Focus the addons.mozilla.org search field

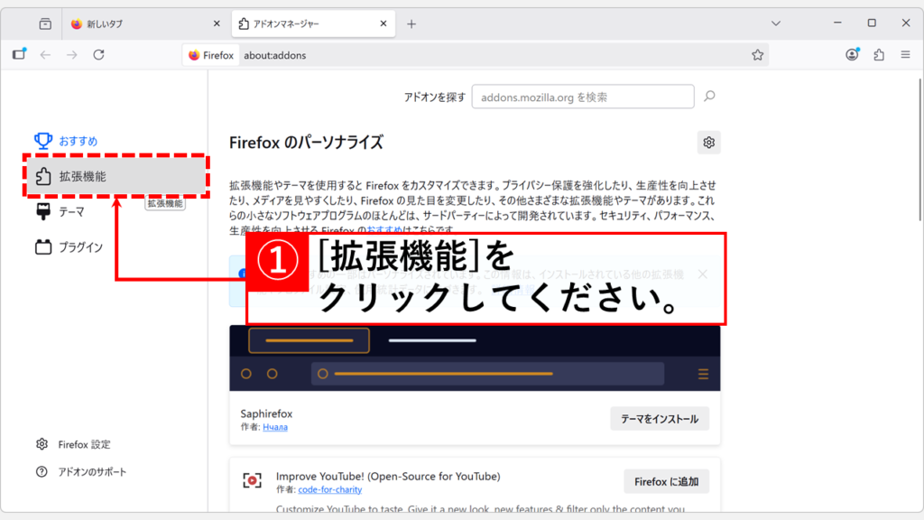pos(583,97)
